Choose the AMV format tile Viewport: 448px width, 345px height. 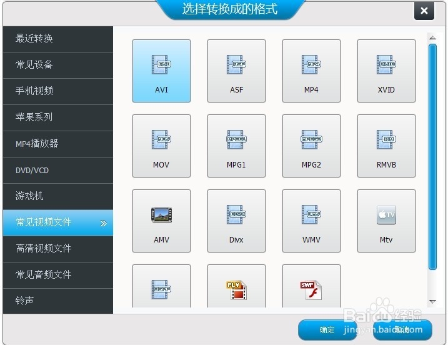161,221
